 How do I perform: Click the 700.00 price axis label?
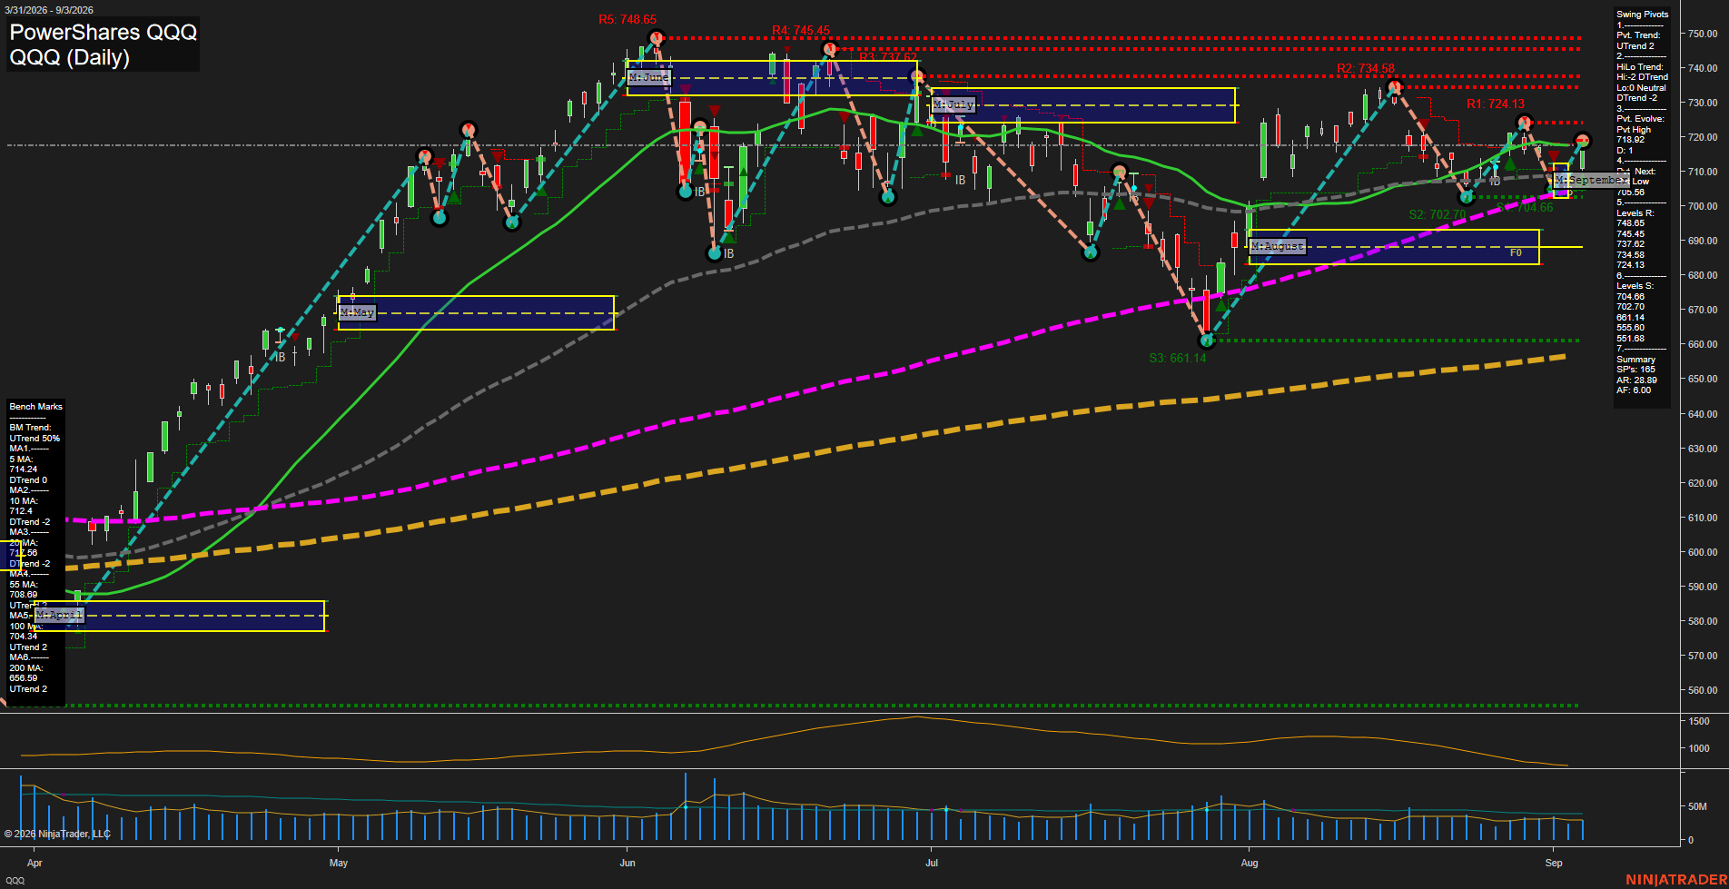pos(1703,206)
